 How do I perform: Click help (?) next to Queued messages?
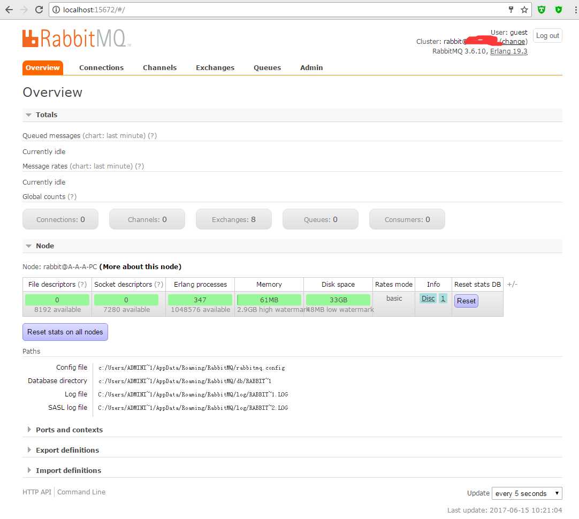pos(152,135)
